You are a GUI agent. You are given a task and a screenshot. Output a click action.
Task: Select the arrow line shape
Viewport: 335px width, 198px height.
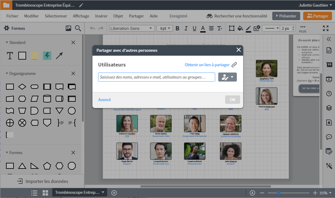pos(59,56)
